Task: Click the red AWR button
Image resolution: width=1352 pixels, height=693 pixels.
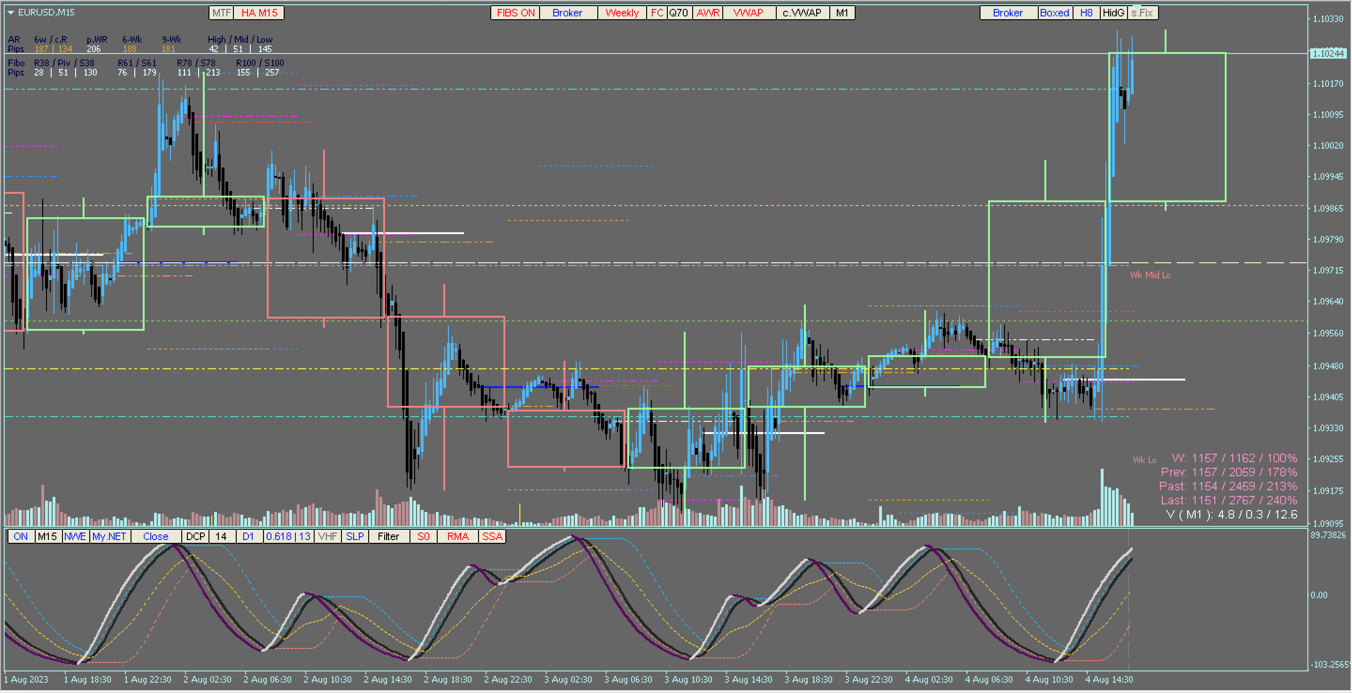Action: coord(708,13)
